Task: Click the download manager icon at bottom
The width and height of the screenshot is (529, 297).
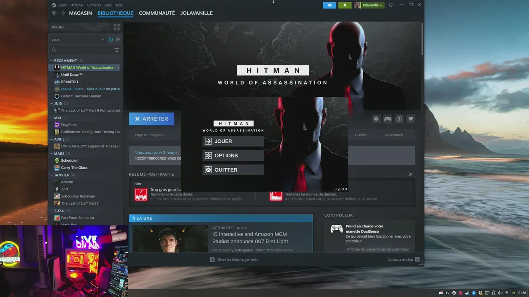Action: [x=212, y=259]
